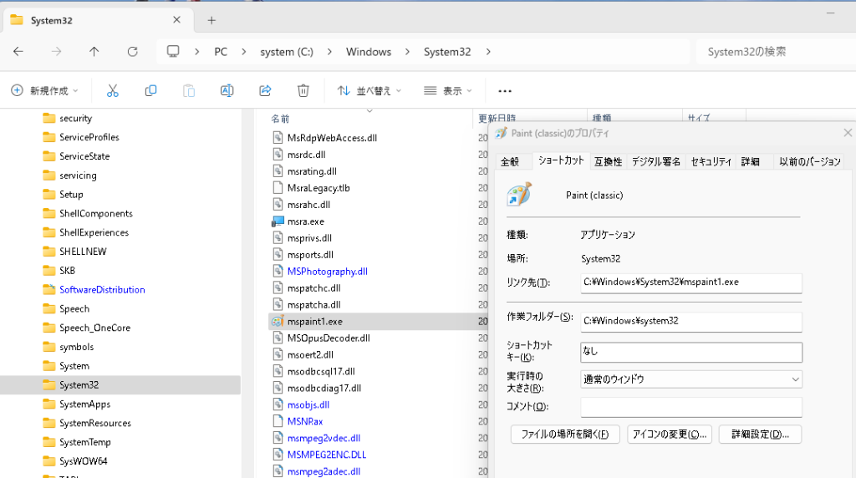Click the Paint icon in properties dialog
Viewport: 856px width, 478px height.
(518, 194)
